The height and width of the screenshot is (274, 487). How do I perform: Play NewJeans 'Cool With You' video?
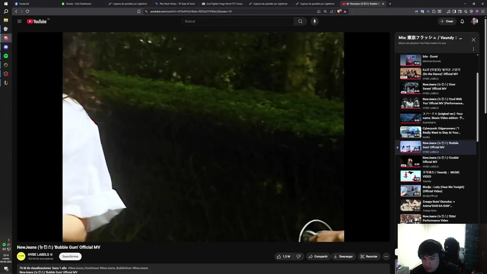click(x=436, y=103)
